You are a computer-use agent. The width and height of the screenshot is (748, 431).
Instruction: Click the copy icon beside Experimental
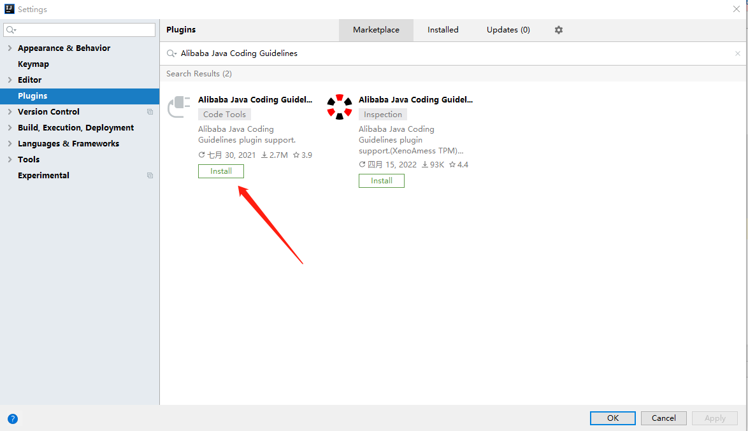pos(150,176)
